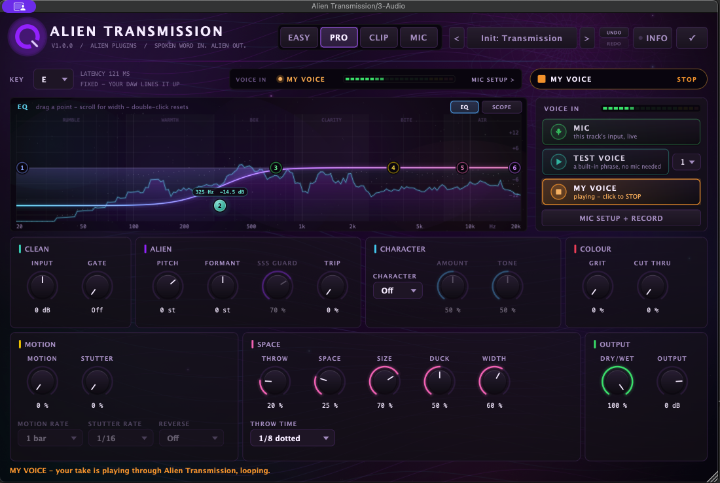Viewport: 720px width, 483px height.
Task: Click the PITCH knob
Action: point(168,286)
